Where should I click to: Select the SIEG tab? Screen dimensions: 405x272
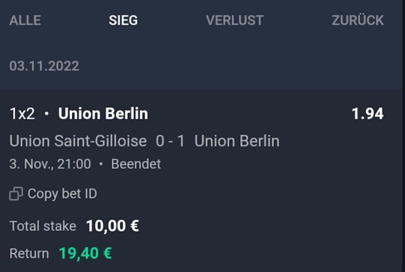(123, 21)
